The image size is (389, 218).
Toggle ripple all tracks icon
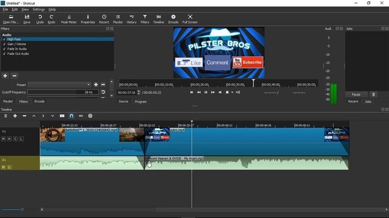[x=91, y=116]
